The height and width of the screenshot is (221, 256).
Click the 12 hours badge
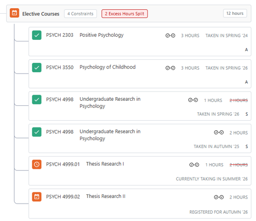(x=235, y=13)
